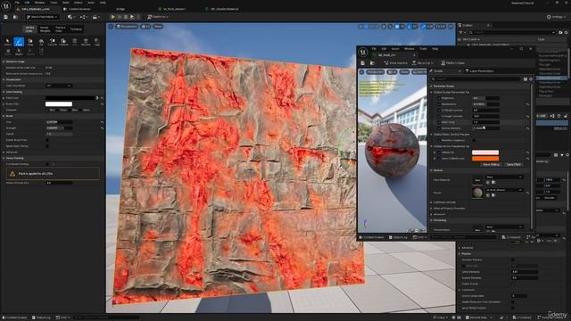The height and width of the screenshot is (321, 571).
Task: Reset Paint Color to default arrow
Action: [102, 98]
